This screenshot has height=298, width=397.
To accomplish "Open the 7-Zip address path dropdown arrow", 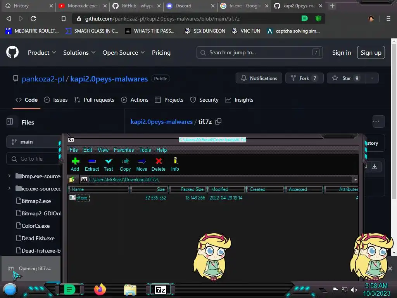I will (x=356, y=180).
